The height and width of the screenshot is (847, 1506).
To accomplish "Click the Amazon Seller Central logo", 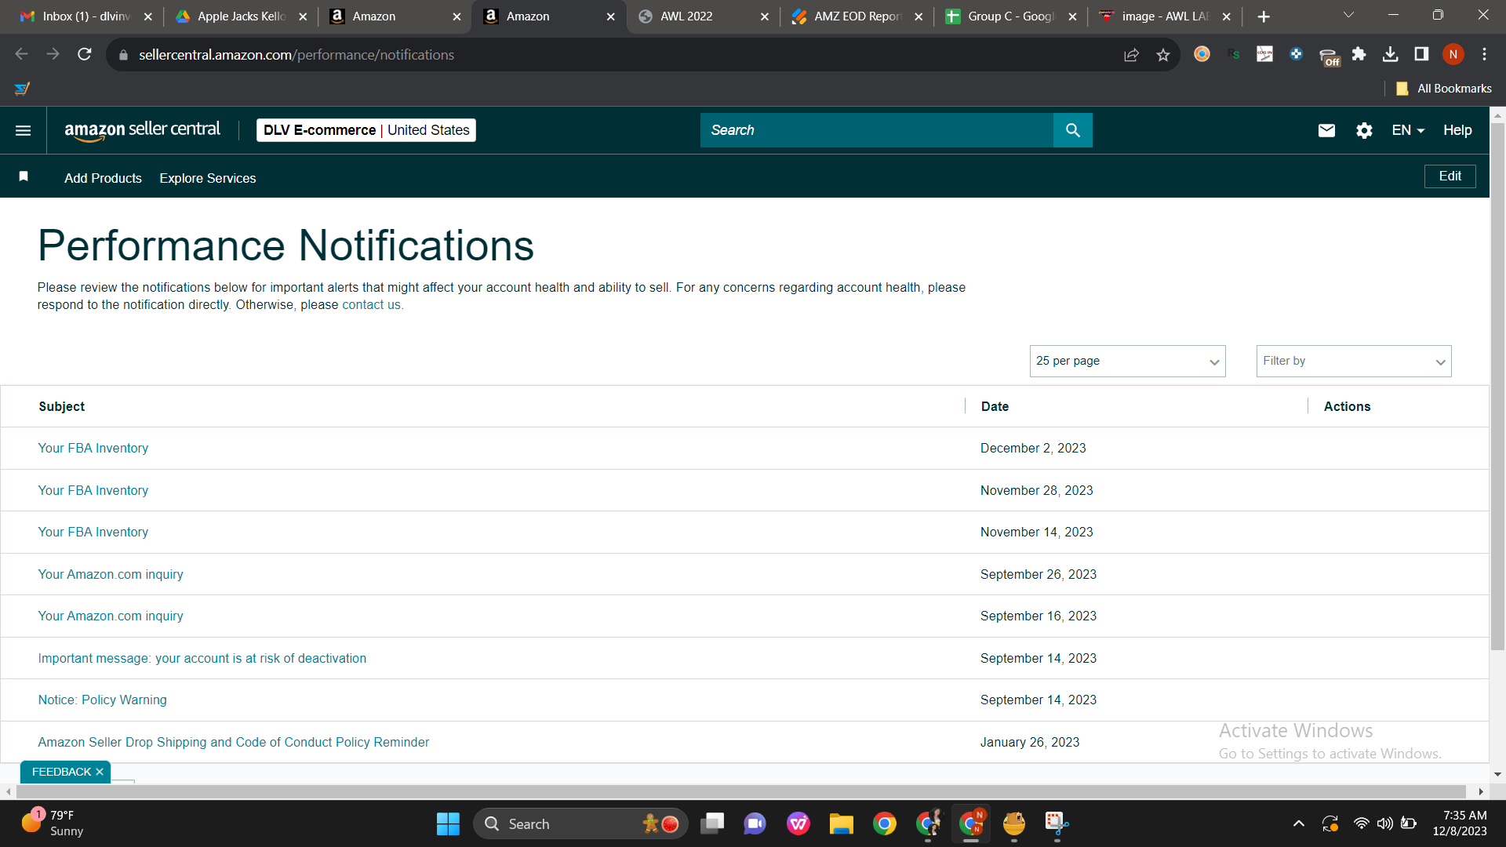I will pyautogui.click(x=143, y=130).
